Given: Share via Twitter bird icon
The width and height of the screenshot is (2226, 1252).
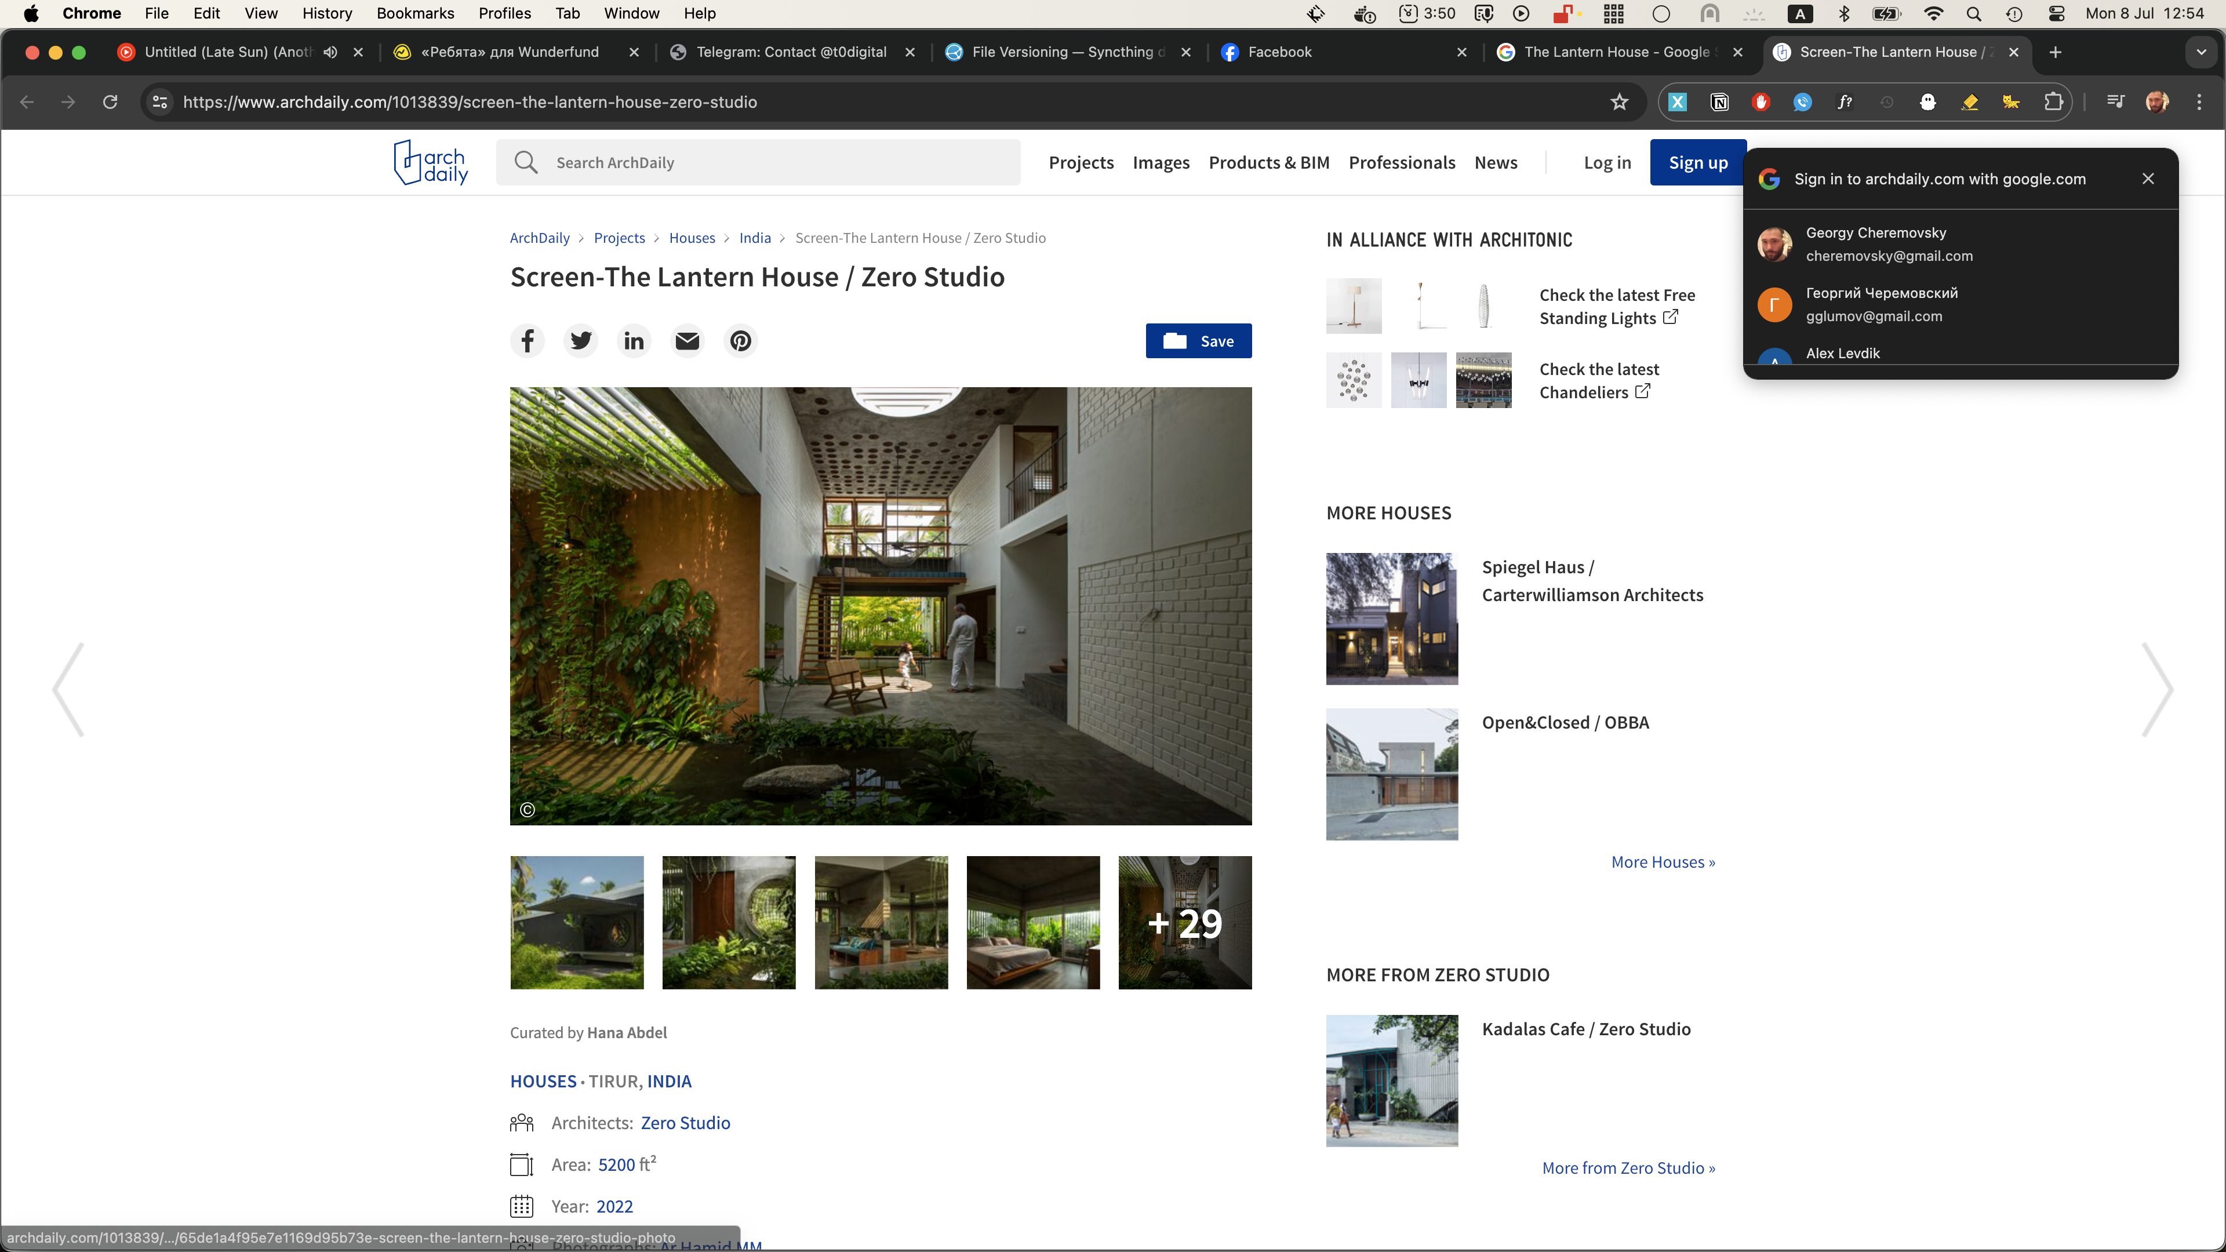Looking at the screenshot, I should tap(581, 341).
